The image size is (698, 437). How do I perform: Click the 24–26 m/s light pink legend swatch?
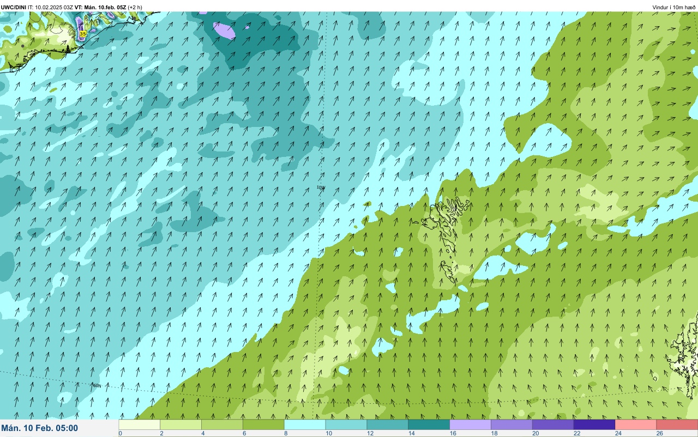636,424
